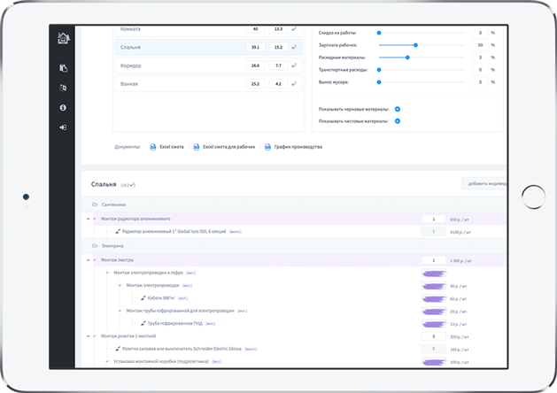The height and width of the screenshot is (393, 557).
Task: Click quantity field of Монтаж розетки 1-местной
Action: tap(433, 336)
